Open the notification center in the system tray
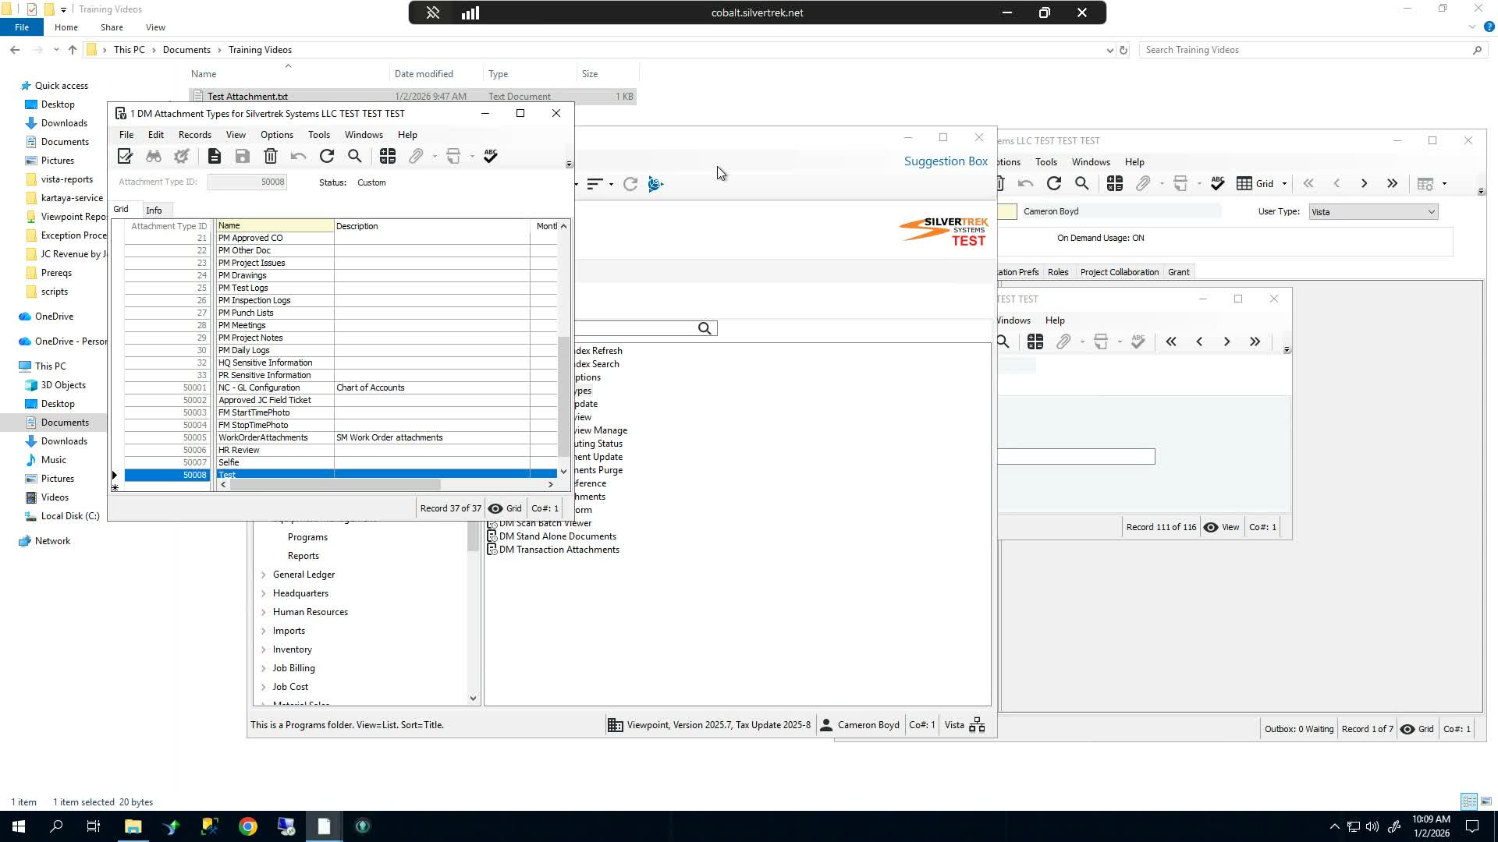 (1472, 826)
